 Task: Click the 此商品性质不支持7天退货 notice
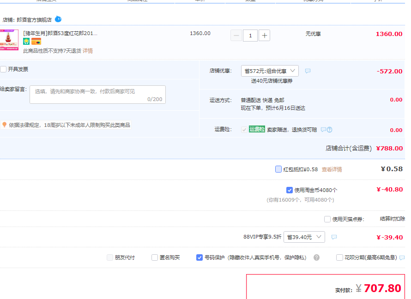52,51
